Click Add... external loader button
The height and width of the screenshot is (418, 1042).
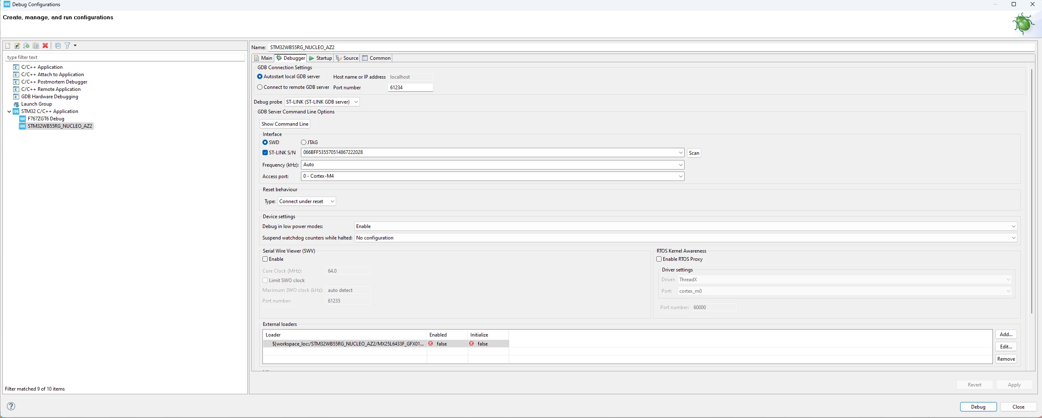click(1006, 334)
